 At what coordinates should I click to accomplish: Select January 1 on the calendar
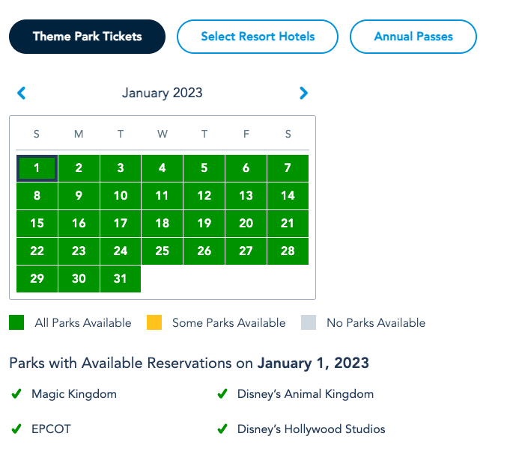pos(37,168)
